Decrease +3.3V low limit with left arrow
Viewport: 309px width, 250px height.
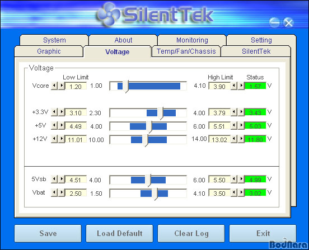(x=54, y=112)
